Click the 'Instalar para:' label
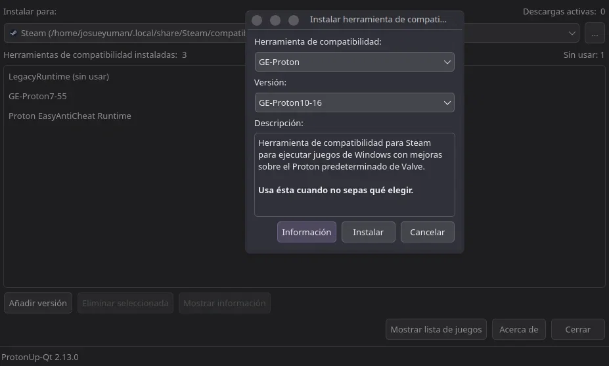Viewport: 609px width, 366px height. [30, 12]
